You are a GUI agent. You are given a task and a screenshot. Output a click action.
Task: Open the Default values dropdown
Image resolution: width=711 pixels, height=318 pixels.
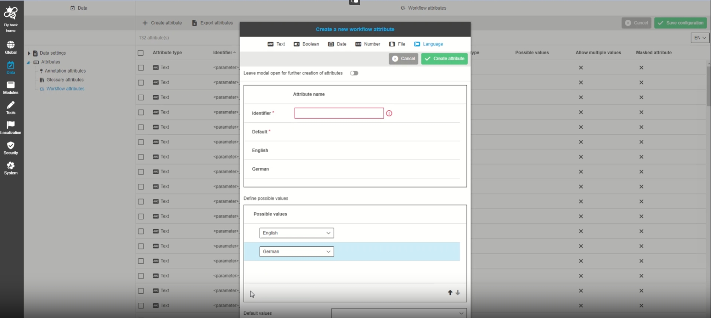[x=399, y=313]
